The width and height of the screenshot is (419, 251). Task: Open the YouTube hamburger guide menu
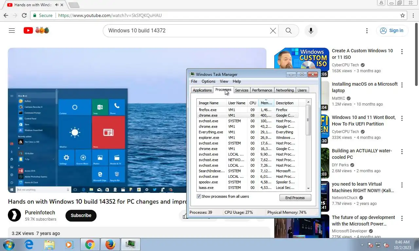[x=12, y=30]
